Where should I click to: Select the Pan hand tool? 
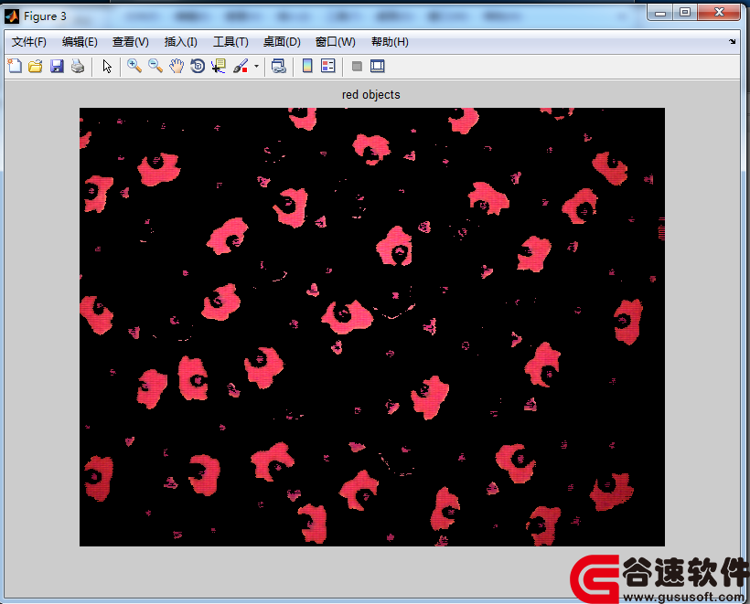click(x=177, y=66)
